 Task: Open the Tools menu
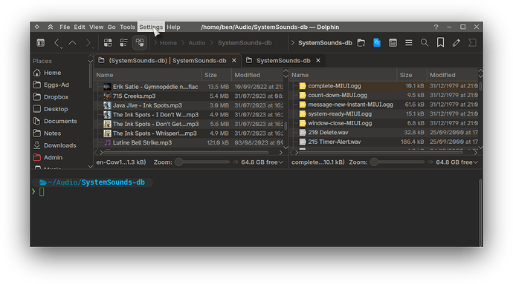127,27
